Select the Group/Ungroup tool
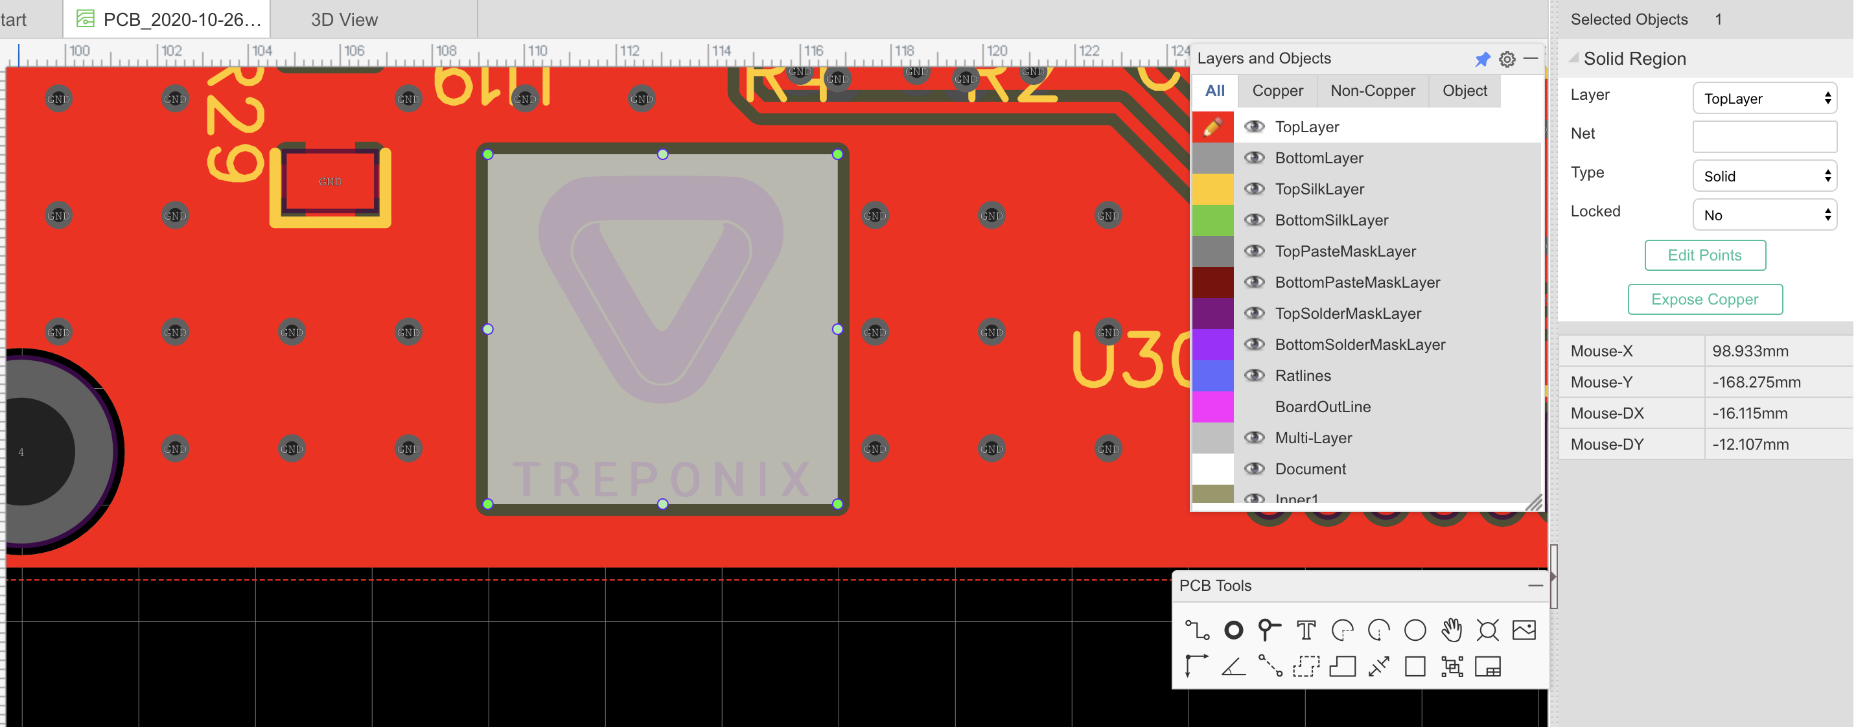 (1451, 667)
